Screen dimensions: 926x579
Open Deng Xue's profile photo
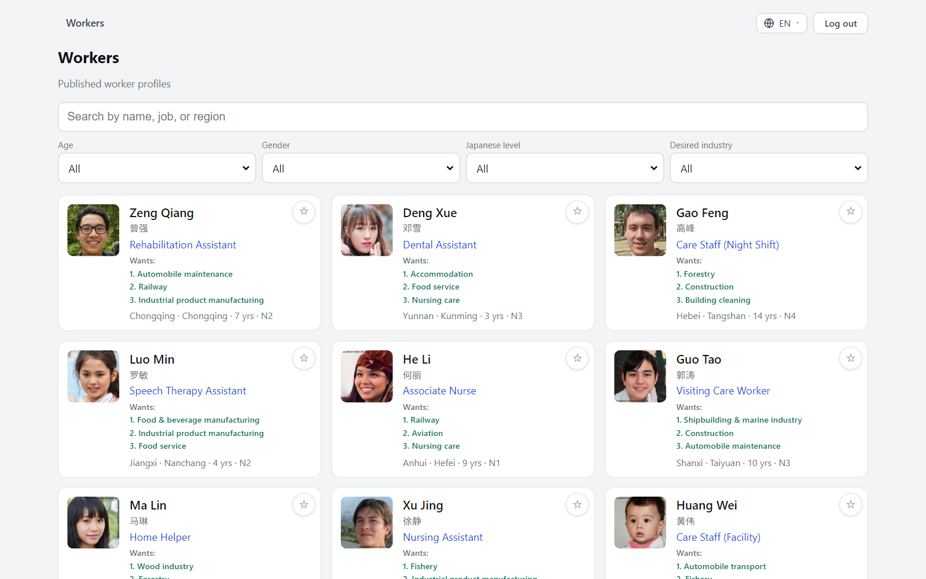tap(367, 230)
